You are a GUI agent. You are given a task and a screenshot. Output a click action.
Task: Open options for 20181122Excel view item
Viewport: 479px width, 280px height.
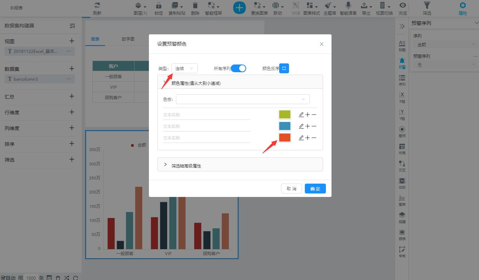pyautogui.click(x=69, y=51)
